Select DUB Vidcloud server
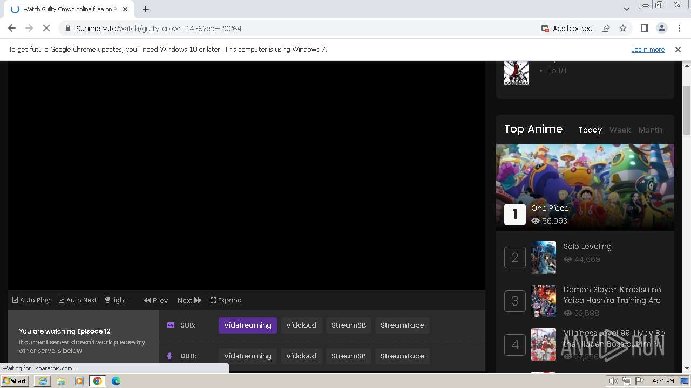The width and height of the screenshot is (691, 388). (x=301, y=356)
